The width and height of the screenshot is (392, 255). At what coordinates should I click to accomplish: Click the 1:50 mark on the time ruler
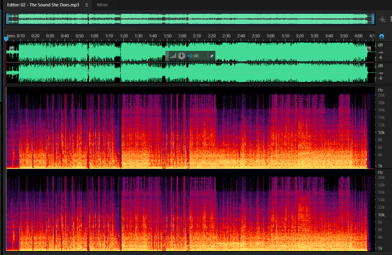[168, 36]
